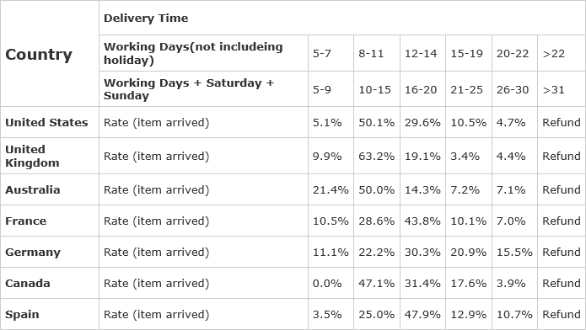The width and height of the screenshot is (586, 330).
Task: Click Australia 21.4% rate cell
Action: point(331,189)
